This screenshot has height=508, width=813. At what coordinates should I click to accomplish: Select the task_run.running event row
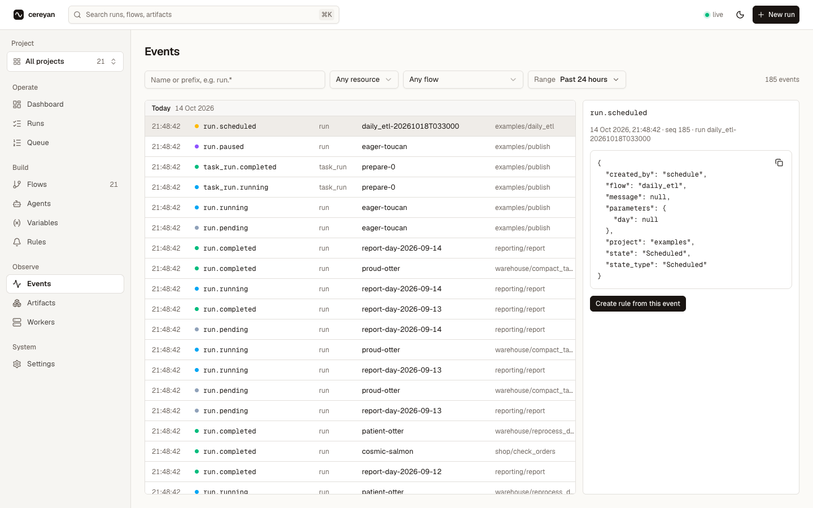click(x=360, y=187)
